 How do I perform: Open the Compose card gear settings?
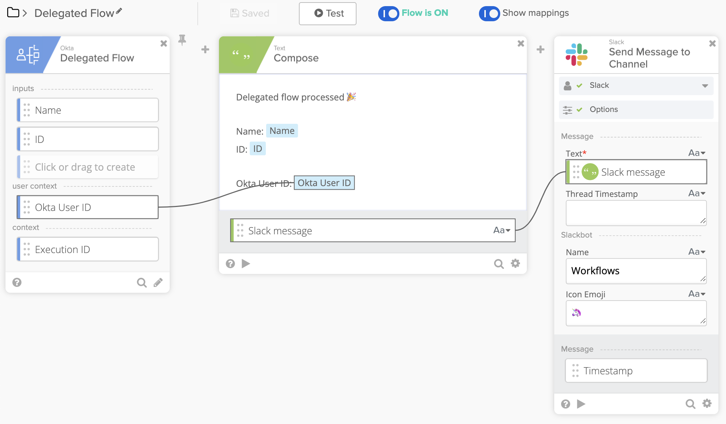click(x=516, y=263)
